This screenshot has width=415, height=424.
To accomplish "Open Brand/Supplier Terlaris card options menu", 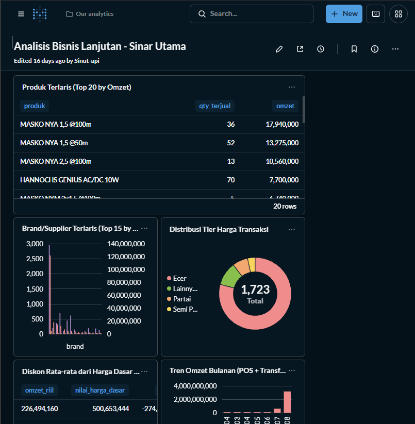I will tap(144, 228).
